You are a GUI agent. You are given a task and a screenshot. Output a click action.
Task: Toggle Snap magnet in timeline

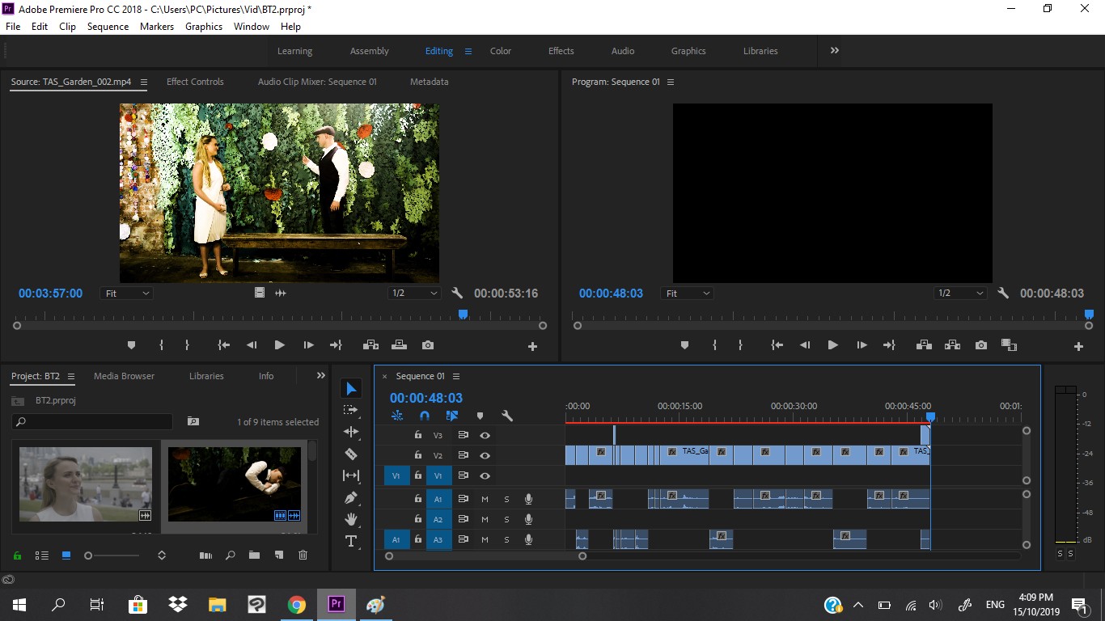pos(425,416)
